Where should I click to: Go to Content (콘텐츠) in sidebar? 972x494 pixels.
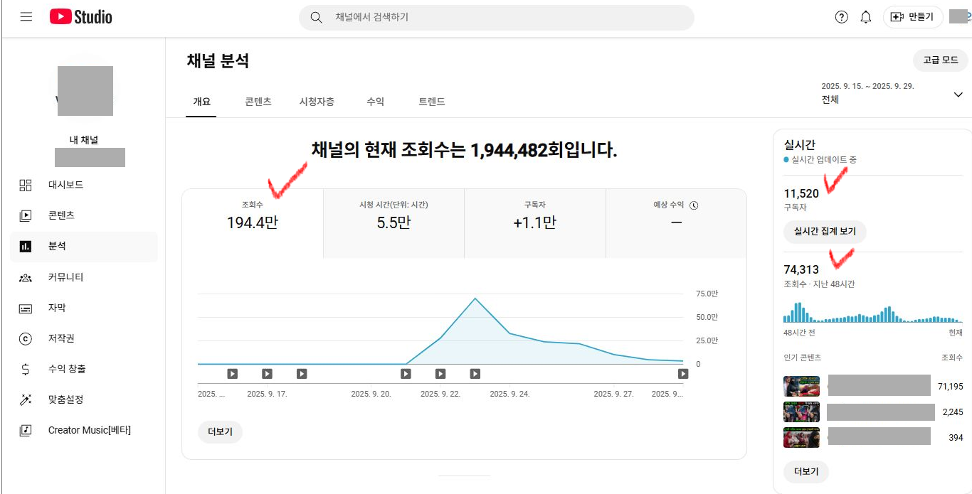click(x=61, y=215)
